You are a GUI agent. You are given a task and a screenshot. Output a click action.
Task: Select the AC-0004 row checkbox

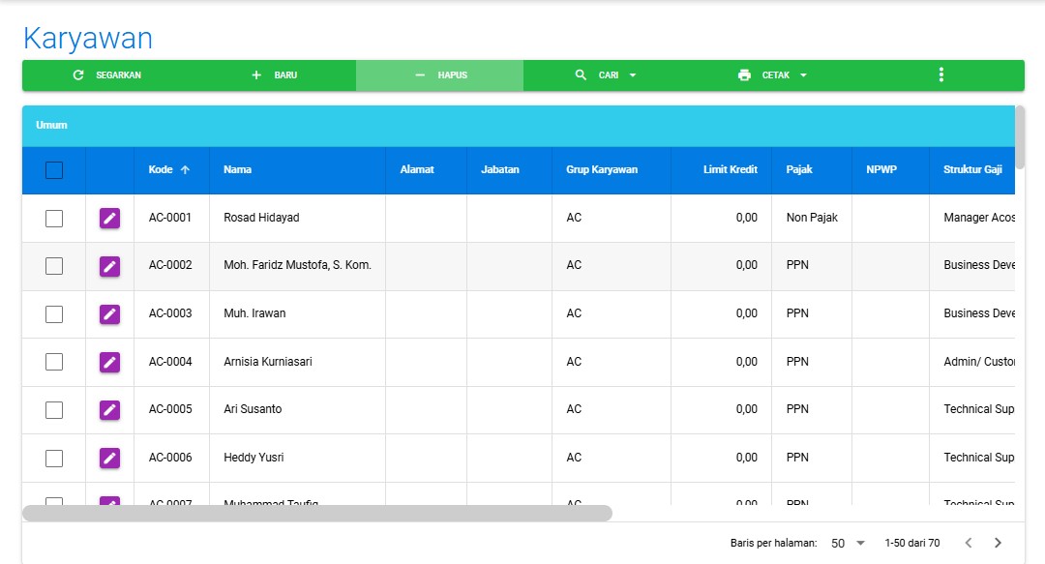pyautogui.click(x=54, y=362)
